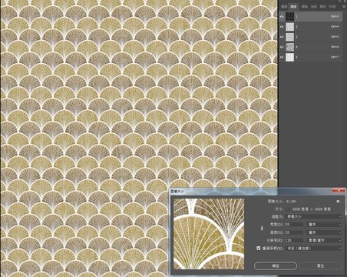Open the 颜色 (Color) panel tab
The height and width of the screenshot is (277, 347).
point(305,7)
